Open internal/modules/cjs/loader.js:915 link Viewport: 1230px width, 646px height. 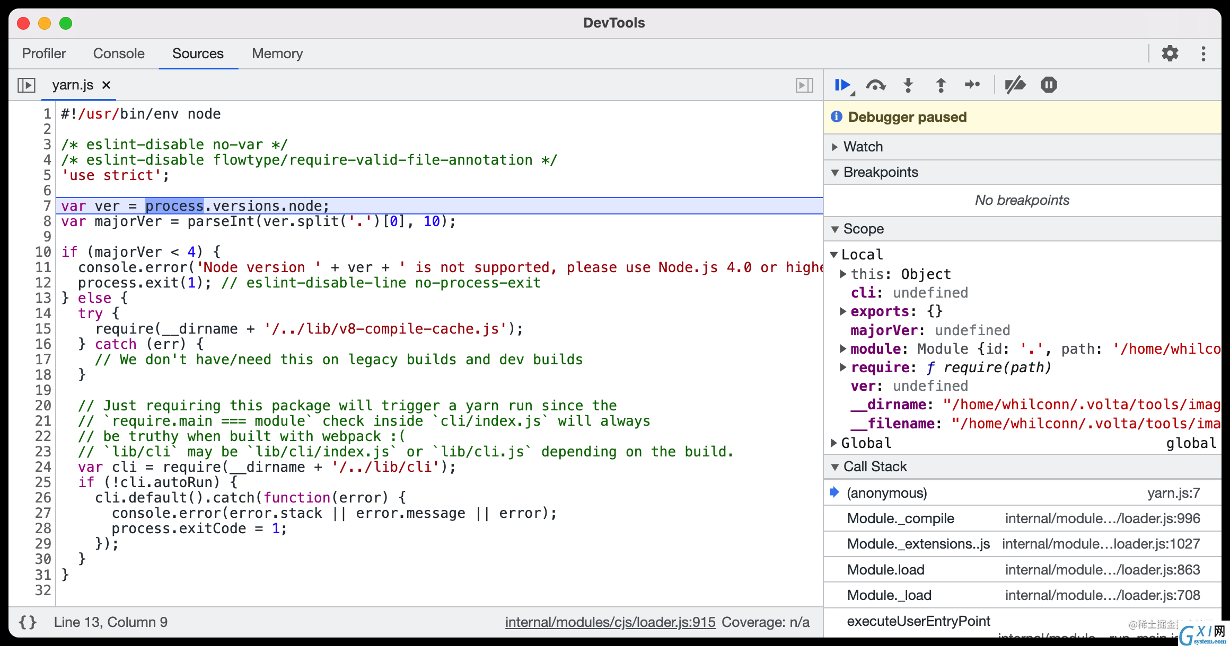610,622
